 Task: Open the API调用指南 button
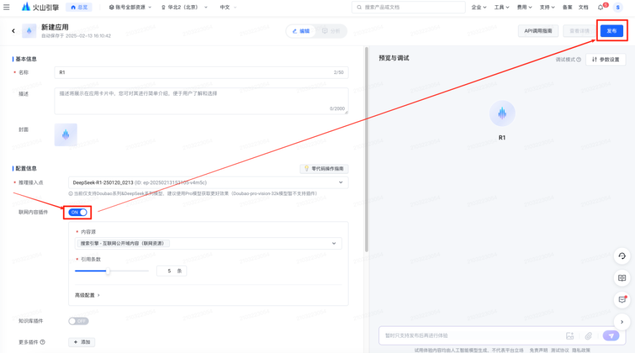pyautogui.click(x=538, y=31)
